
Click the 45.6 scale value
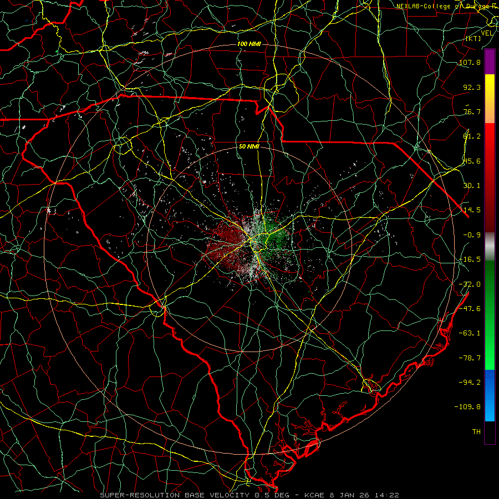(x=472, y=161)
